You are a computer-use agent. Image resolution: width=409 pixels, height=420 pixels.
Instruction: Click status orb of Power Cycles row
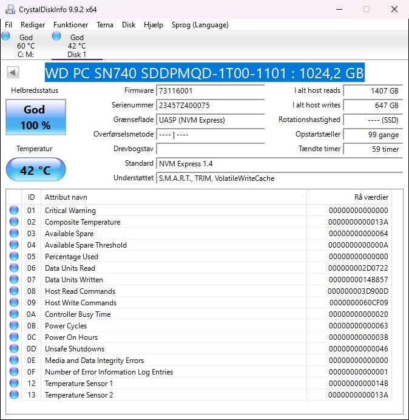tap(14, 325)
